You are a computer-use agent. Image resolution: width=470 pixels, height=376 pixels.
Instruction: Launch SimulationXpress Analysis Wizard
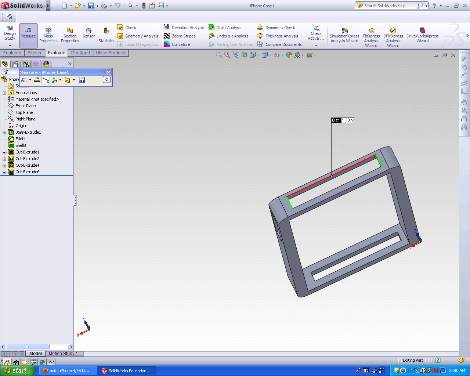pyautogui.click(x=344, y=35)
